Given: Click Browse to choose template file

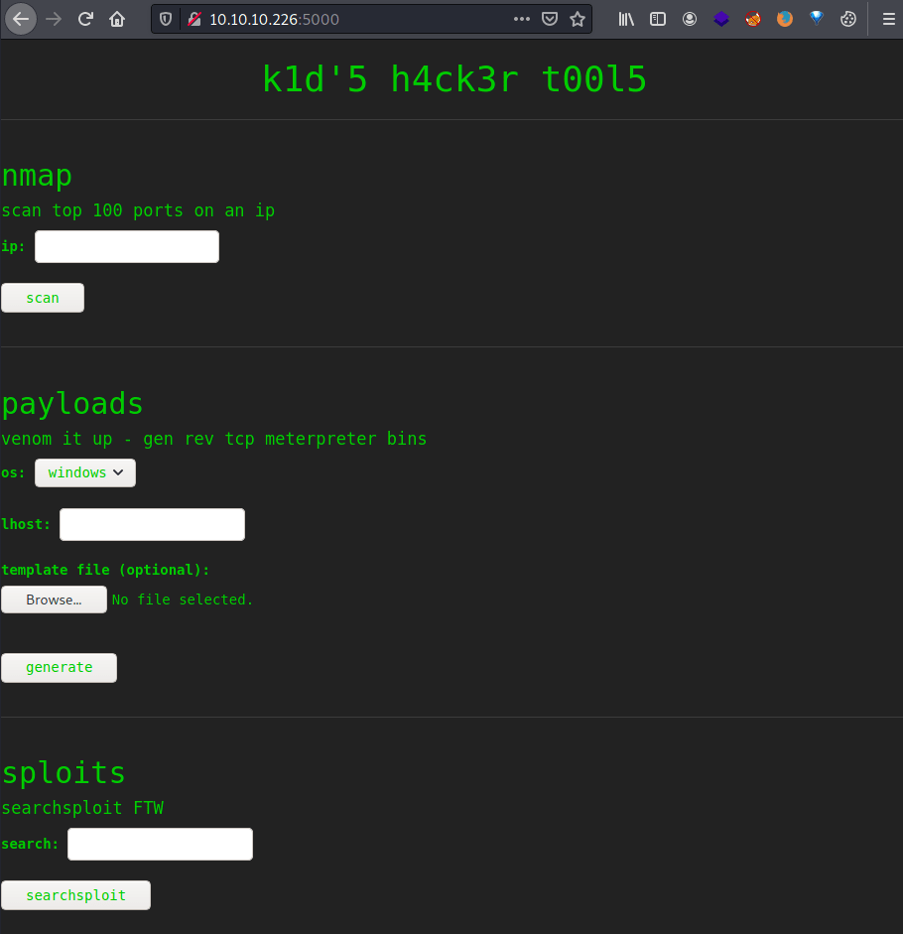Looking at the screenshot, I should 54,600.
